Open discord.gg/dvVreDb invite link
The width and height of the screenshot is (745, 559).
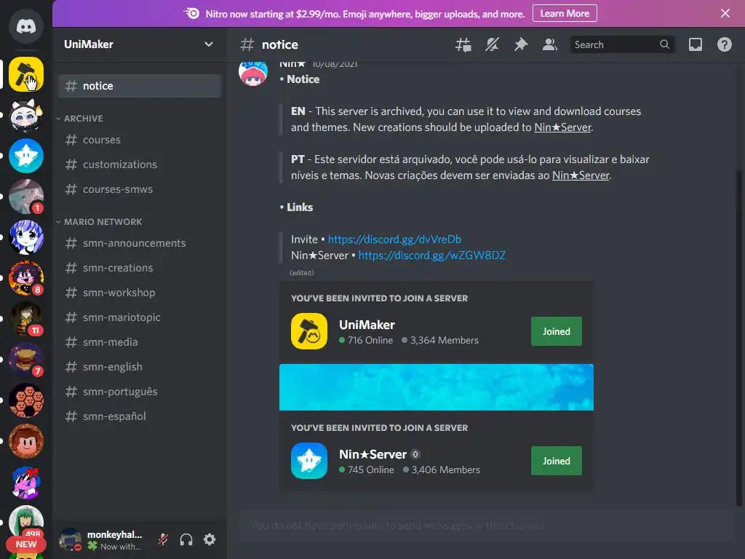(x=394, y=239)
